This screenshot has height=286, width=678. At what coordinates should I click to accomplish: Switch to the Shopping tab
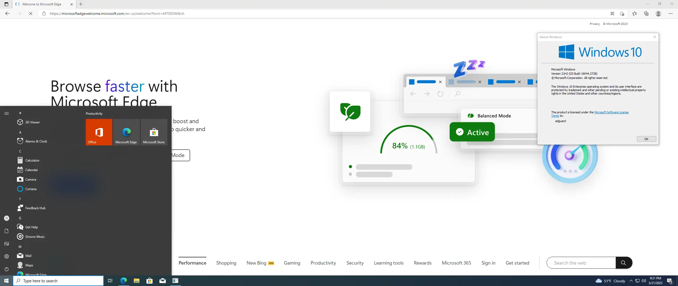226,263
